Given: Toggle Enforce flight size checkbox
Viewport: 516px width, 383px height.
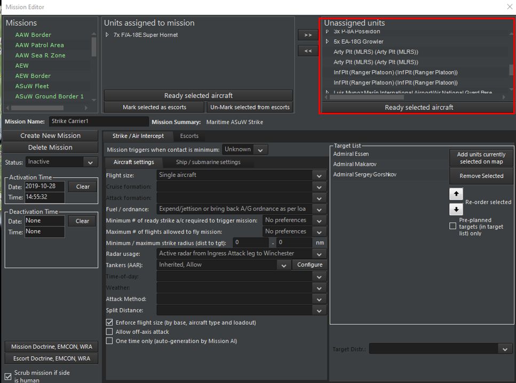Looking at the screenshot, I should (109, 323).
